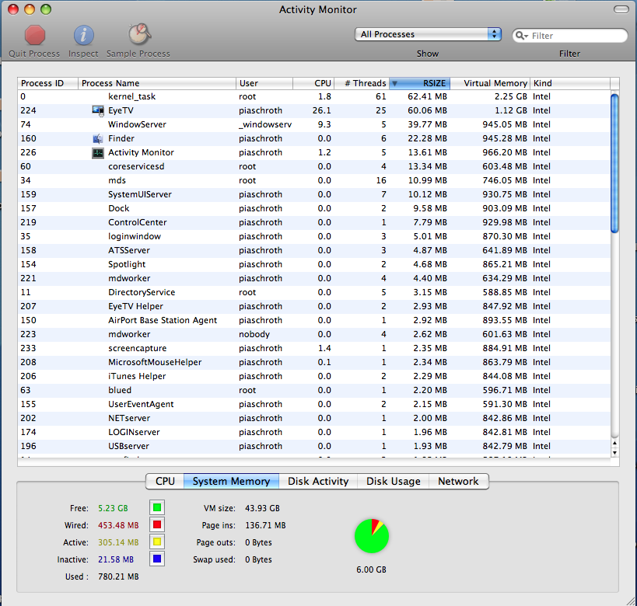Open the Network tab
Viewport: 637px width, 606px height.
click(x=458, y=482)
